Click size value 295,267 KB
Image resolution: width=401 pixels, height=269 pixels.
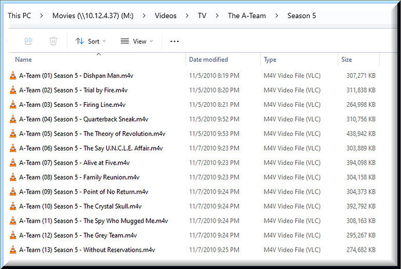(x=361, y=235)
